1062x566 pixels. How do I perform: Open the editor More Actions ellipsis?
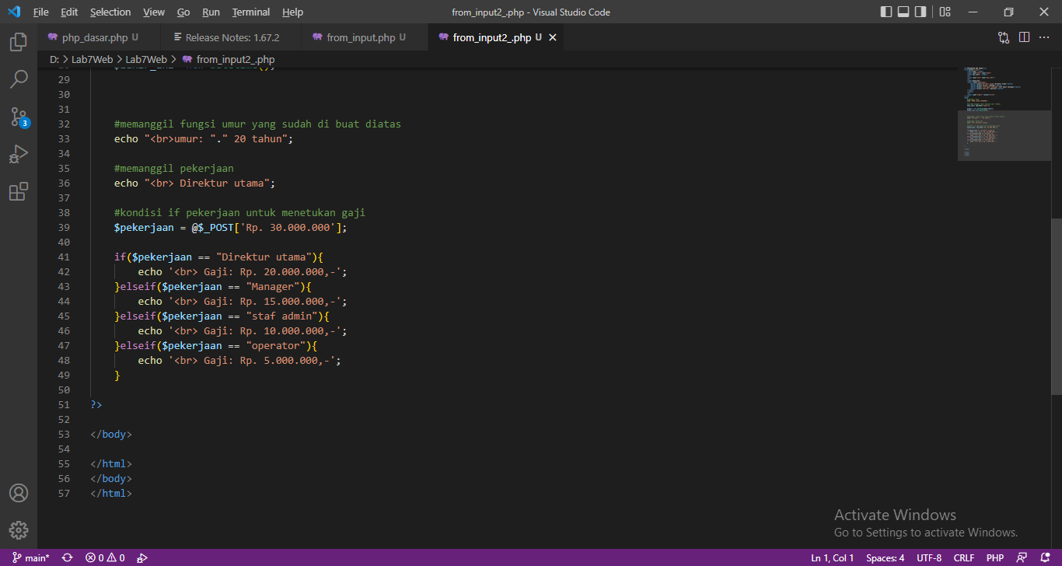click(x=1044, y=37)
